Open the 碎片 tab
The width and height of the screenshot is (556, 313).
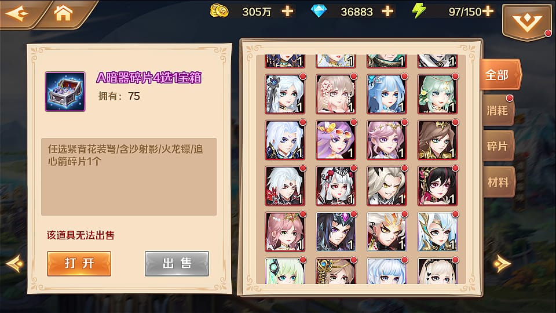(x=497, y=146)
